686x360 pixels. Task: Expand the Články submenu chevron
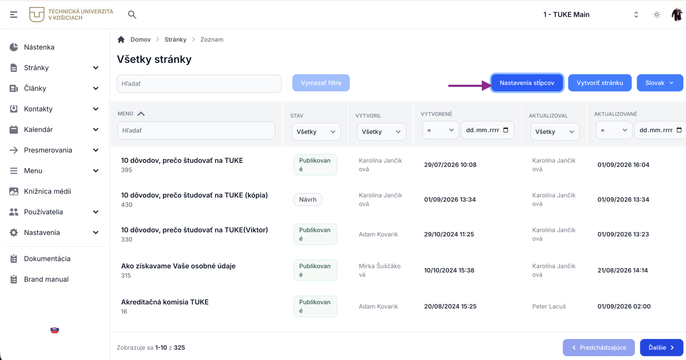[x=96, y=88]
